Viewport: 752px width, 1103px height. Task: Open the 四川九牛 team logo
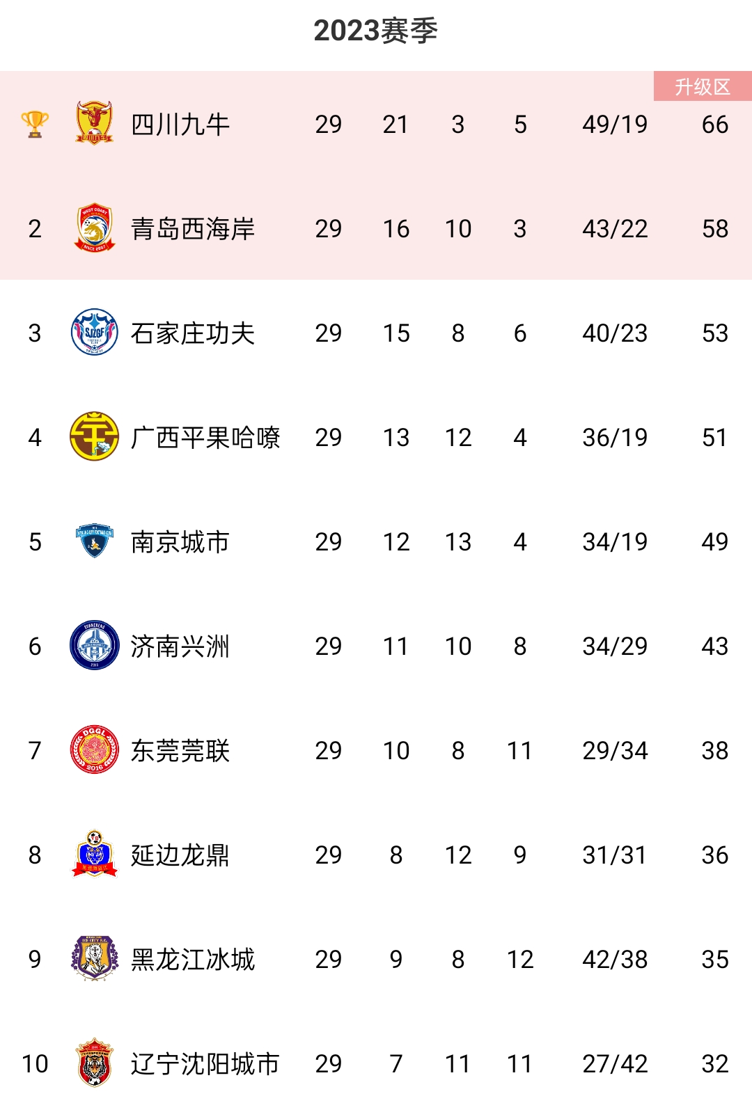[x=94, y=123]
